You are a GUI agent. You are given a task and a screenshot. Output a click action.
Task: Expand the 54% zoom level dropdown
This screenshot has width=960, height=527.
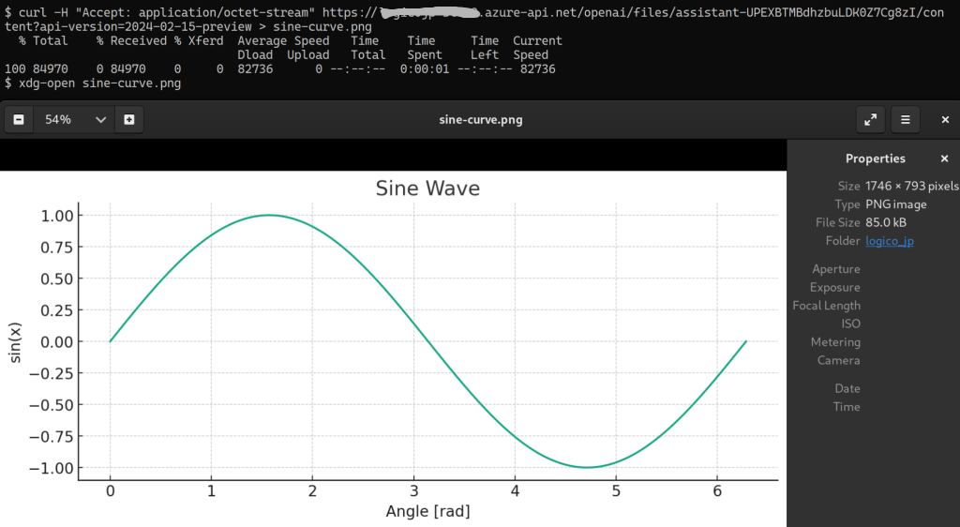[x=100, y=120]
